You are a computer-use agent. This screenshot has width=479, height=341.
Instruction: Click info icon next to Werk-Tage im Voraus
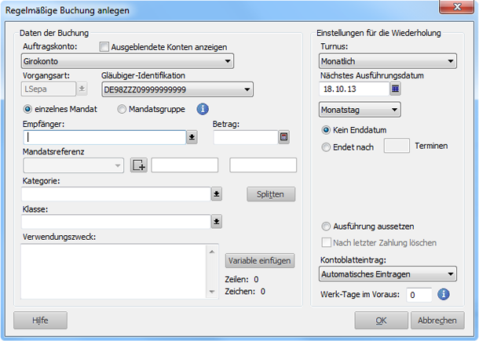click(x=443, y=295)
